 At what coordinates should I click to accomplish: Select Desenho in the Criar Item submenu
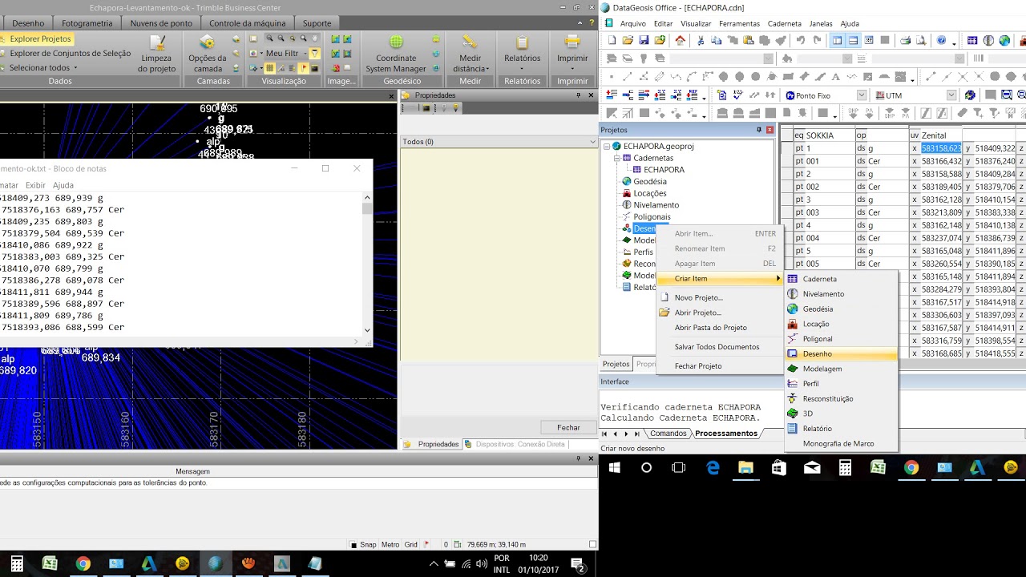click(x=841, y=353)
